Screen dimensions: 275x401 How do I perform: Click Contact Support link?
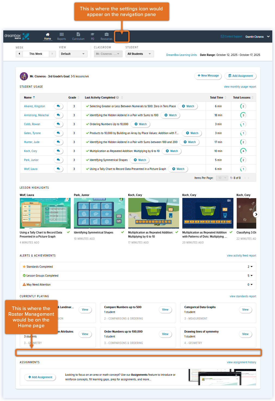click(x=231, y=36)
